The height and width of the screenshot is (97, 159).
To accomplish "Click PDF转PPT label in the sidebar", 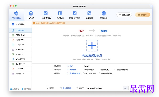I will [20, 40].
